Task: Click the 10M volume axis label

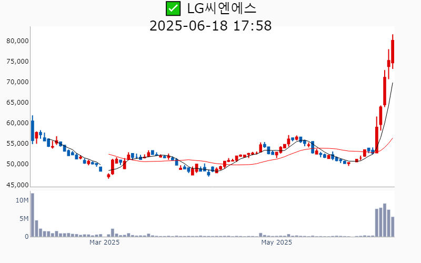Action: [22, 200]
